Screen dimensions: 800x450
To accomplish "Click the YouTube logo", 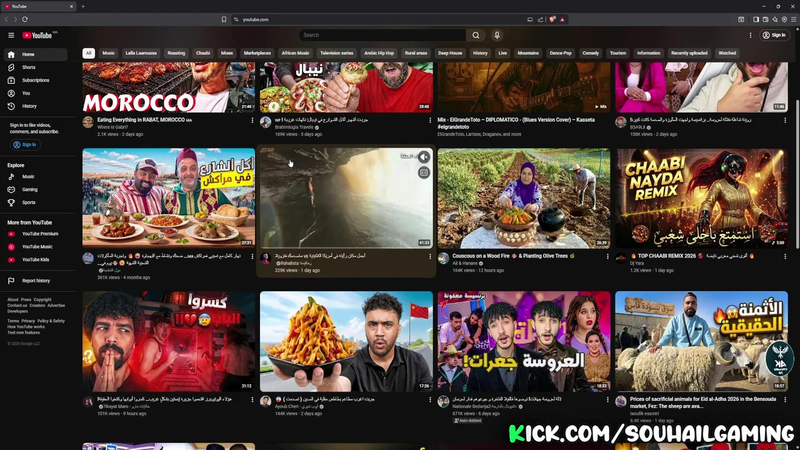I will pyautogui.click(x=38, y=35).
